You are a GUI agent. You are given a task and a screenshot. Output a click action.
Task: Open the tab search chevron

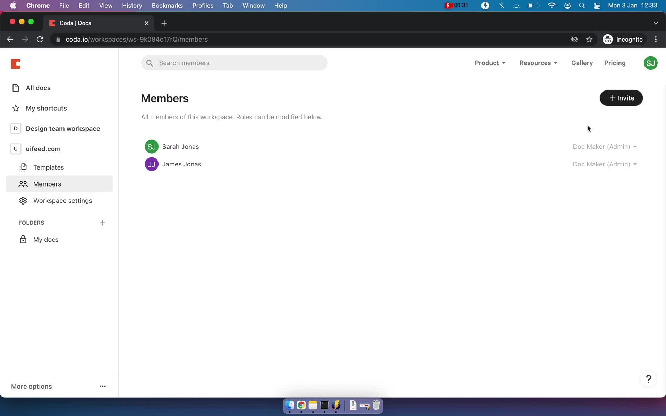(656, 23)
